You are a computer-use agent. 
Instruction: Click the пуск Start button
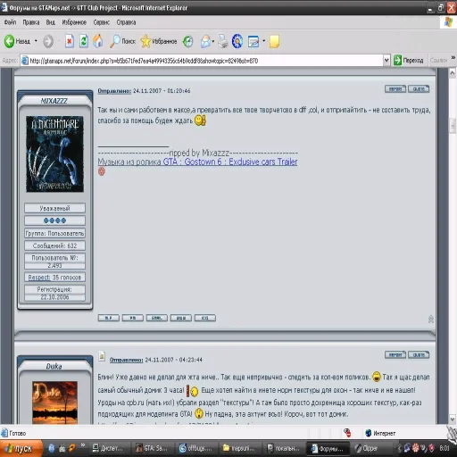(x=21, y=448)
